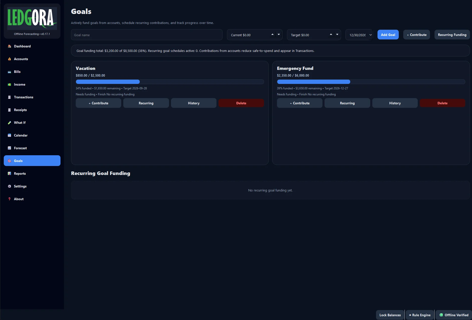Click the 'Recurring Goal Funding' heading

100,173
